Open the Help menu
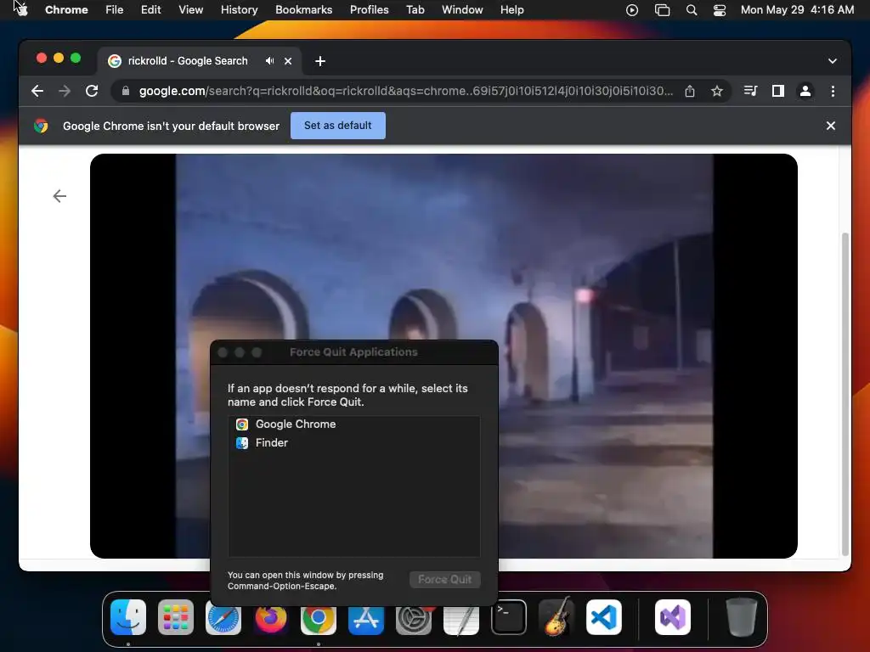Screen dimensions: 870x652 [x=511, y=9]
